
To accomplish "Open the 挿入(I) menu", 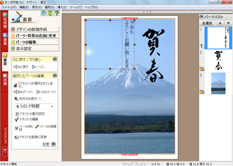I will (x=62, y=7).
